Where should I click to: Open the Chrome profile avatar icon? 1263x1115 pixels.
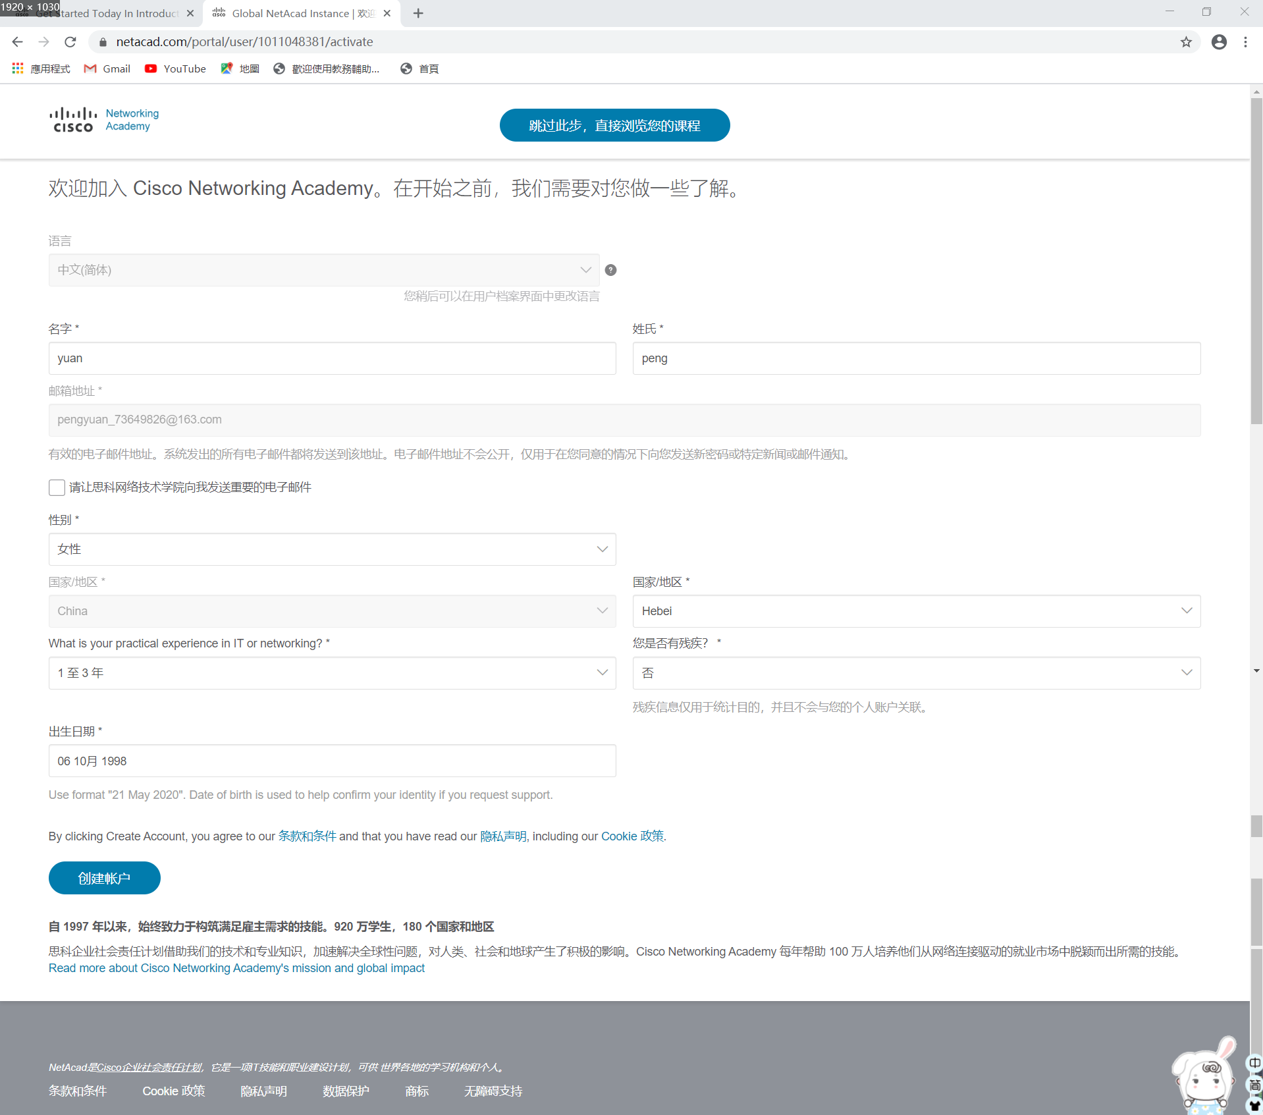tap(1219, 42)
